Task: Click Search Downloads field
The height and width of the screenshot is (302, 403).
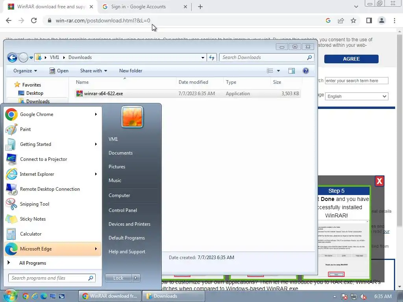Action: pyautogui.click(x=266, y=57)
